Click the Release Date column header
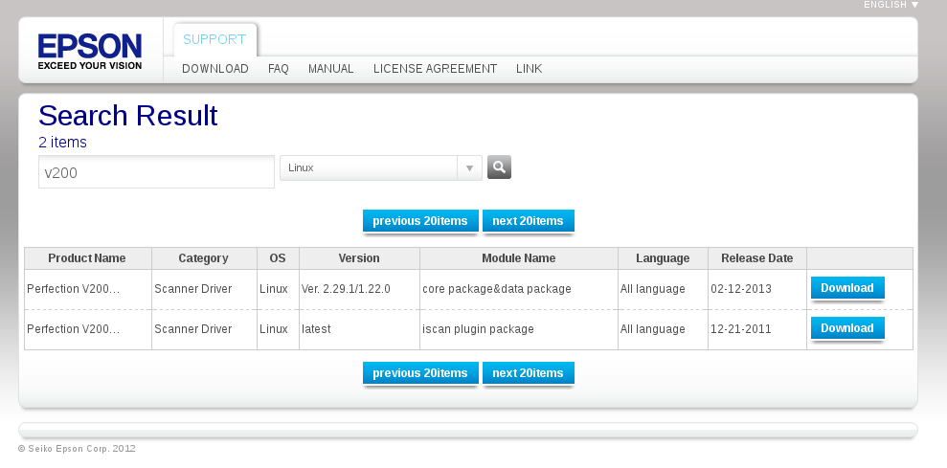 click(756, 258)
